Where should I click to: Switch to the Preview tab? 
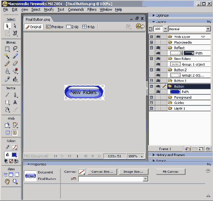pyautogui.click(x=55, y=27)
